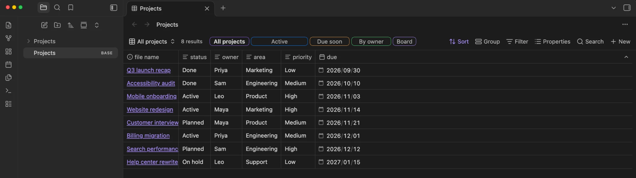Open the bases list icon in the ribbon

[9, 104]
